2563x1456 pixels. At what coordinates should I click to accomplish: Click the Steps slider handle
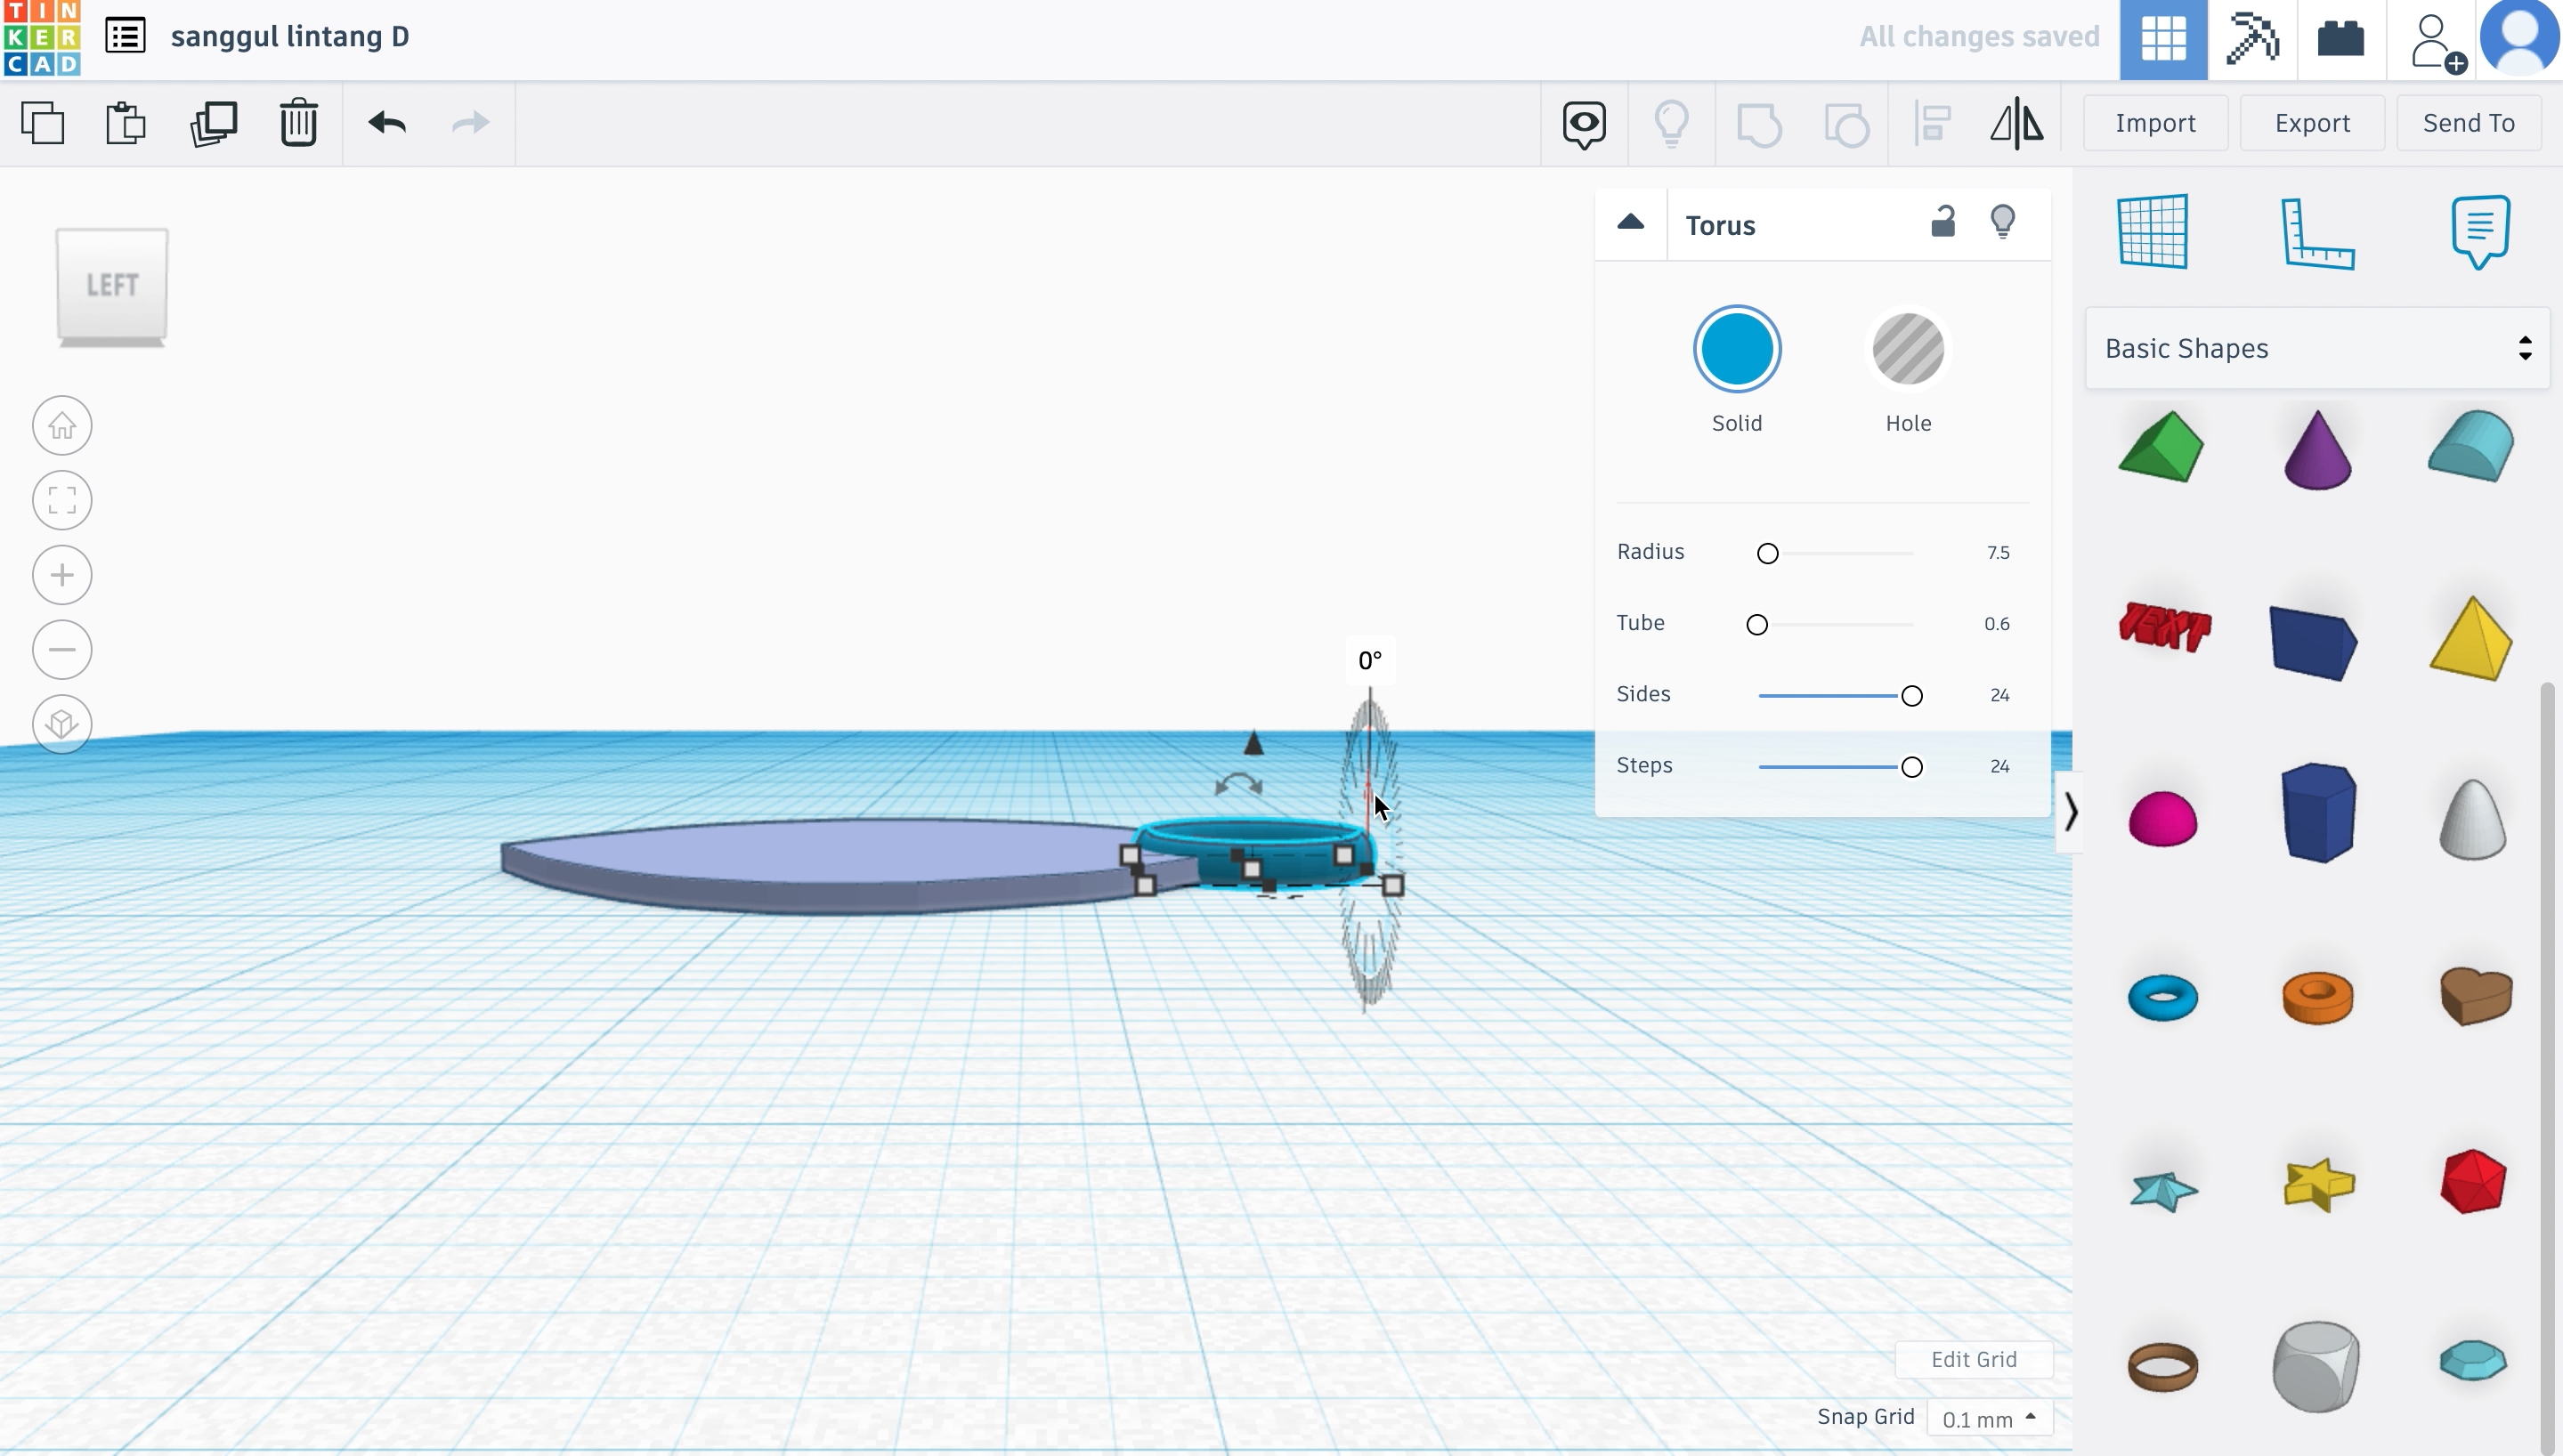[x=1911, y=767]
